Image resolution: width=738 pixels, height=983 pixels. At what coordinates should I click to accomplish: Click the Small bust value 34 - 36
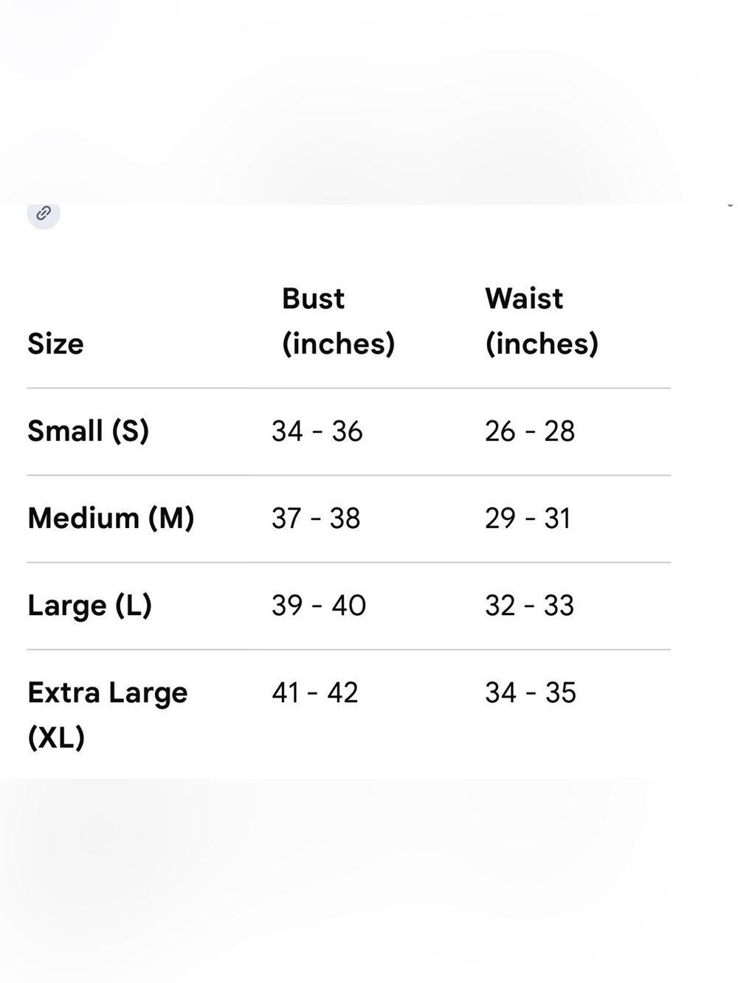click(317, 431)
